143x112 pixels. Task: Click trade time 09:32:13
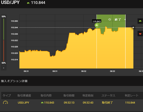tap(69, 103)
